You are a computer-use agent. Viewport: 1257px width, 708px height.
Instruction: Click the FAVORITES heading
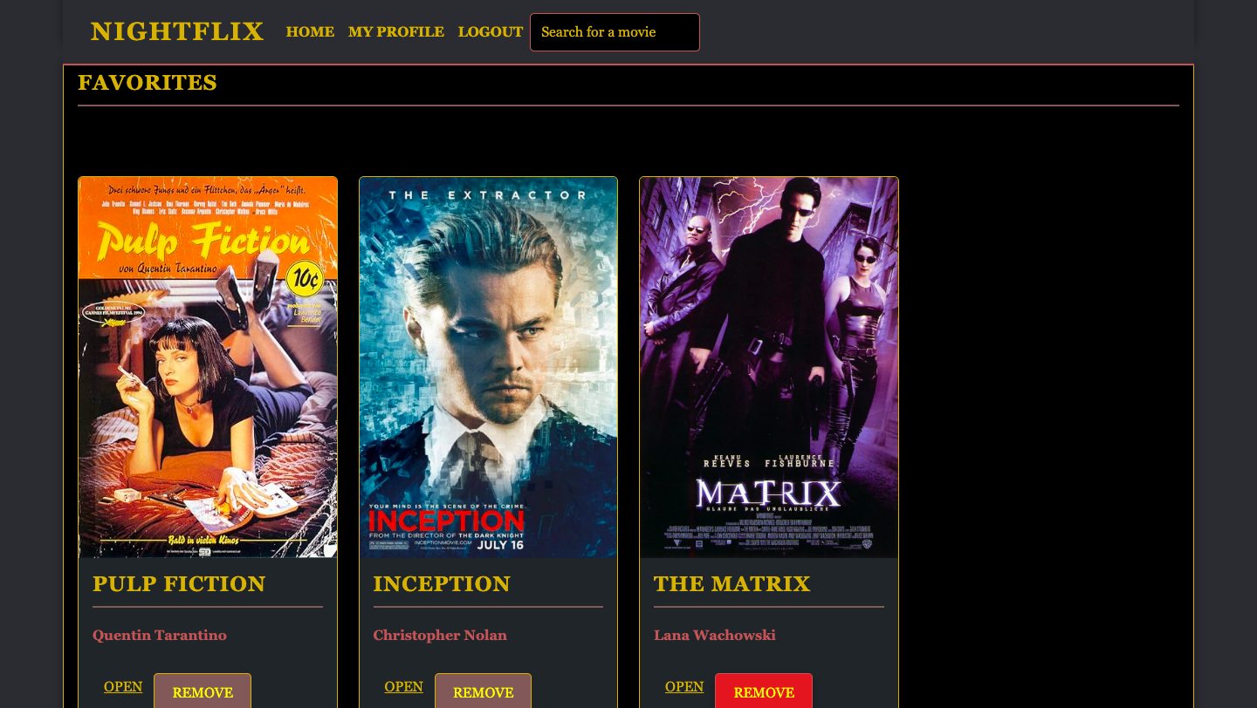click(x=148, y=83)
